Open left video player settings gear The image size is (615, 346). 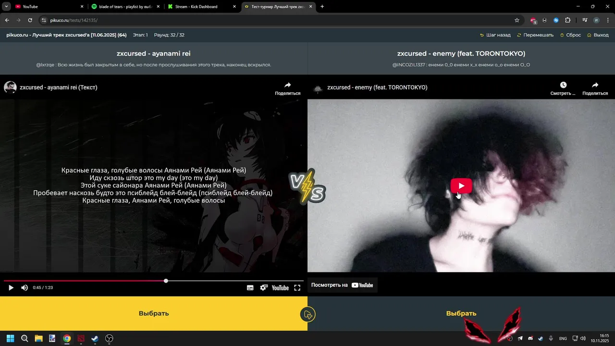(264, 288)
